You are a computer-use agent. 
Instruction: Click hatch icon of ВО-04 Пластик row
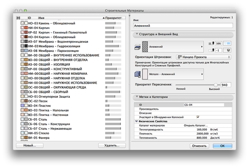point(22,105)
